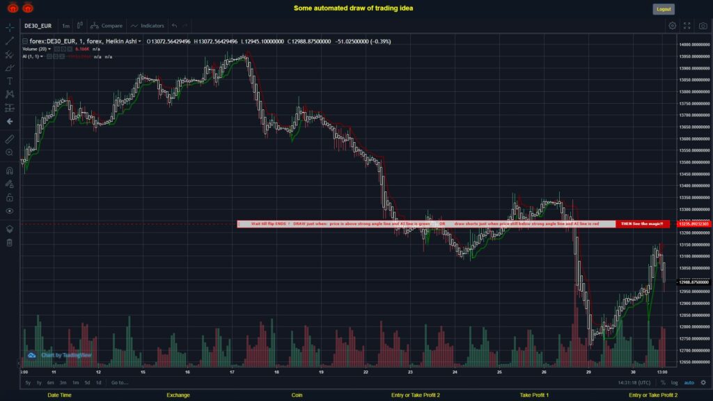Click the 14:31:18 (UTC) timezone selector
Screen dimensions: 713x401
634,383
